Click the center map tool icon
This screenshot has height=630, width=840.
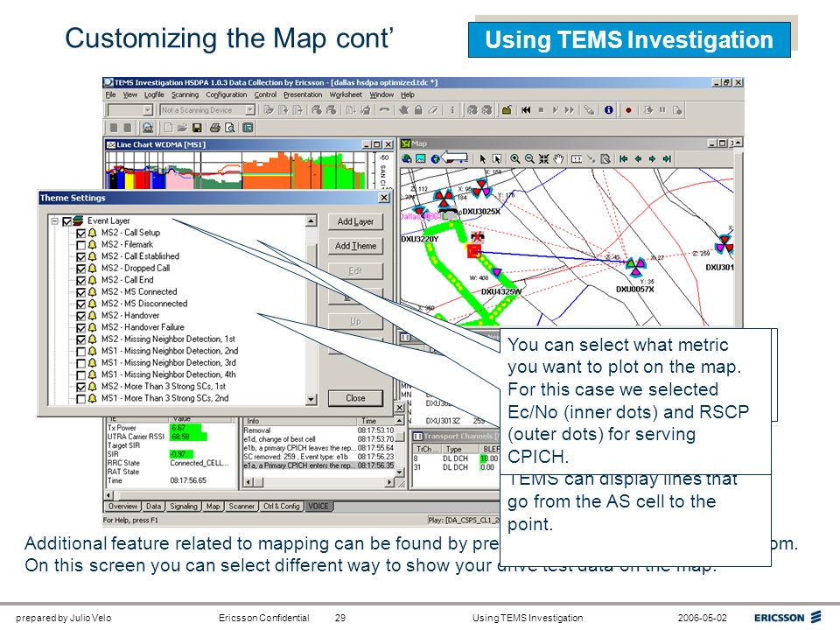543,158
